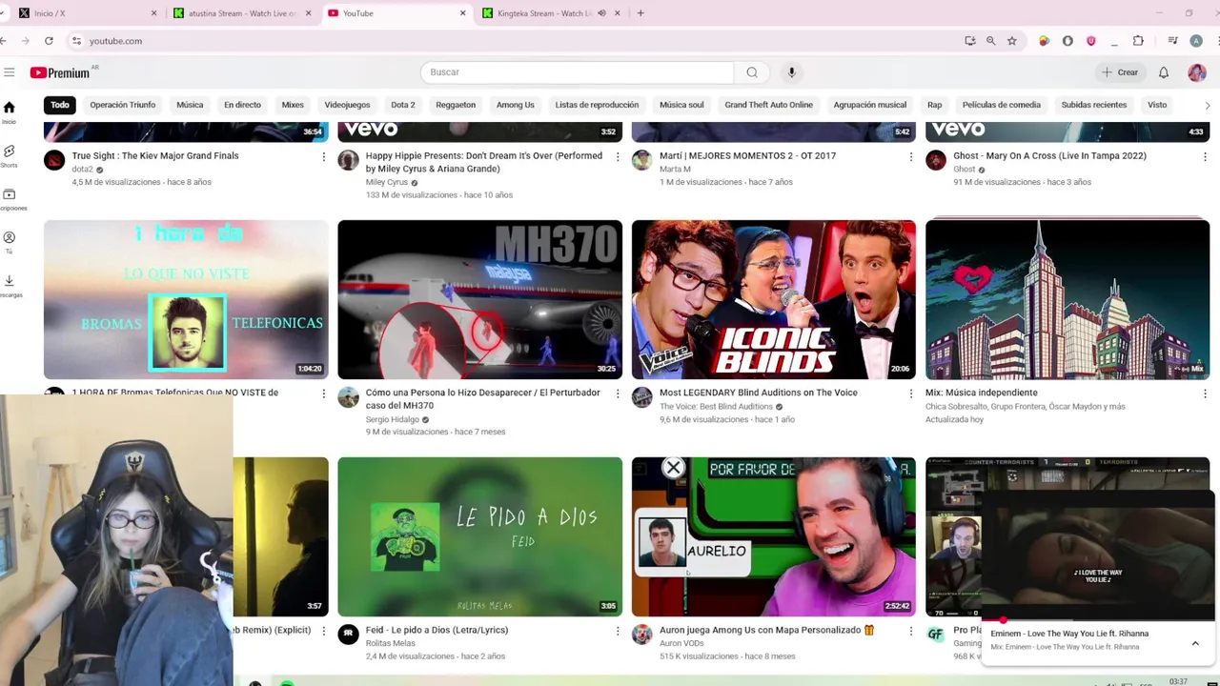The width and height of the screenshot is (1220, 686).
Task: Open options for Martí Mejores Momentos video
Action: pos(910,156)
